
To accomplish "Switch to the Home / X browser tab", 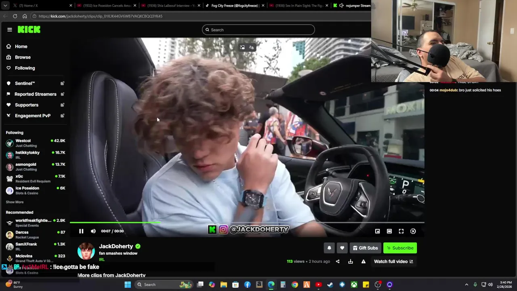I will tap(42, 6).
